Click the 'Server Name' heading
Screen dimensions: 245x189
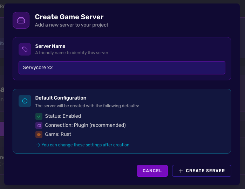[50, 46]
